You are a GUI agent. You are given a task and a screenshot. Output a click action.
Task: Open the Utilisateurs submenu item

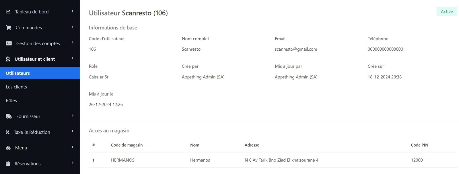click(x=18, y=73)
